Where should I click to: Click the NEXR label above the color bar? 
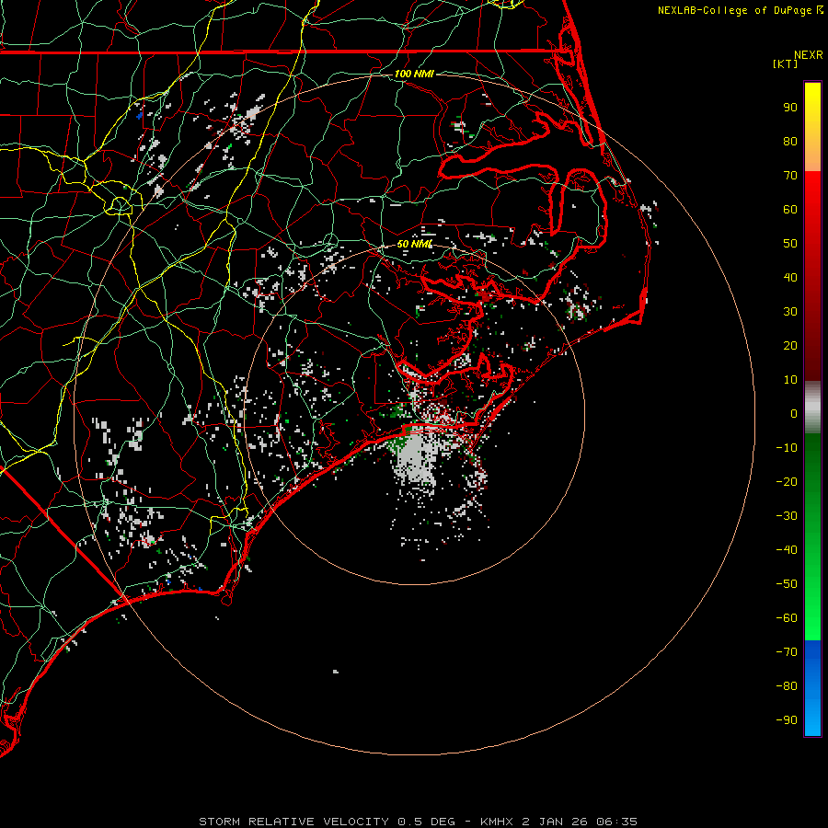809,55
